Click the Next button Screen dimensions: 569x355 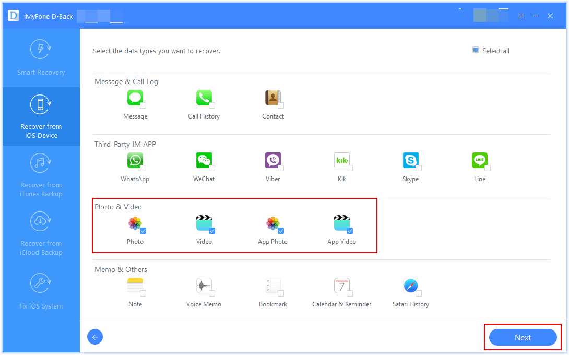(x=523, y=338)
